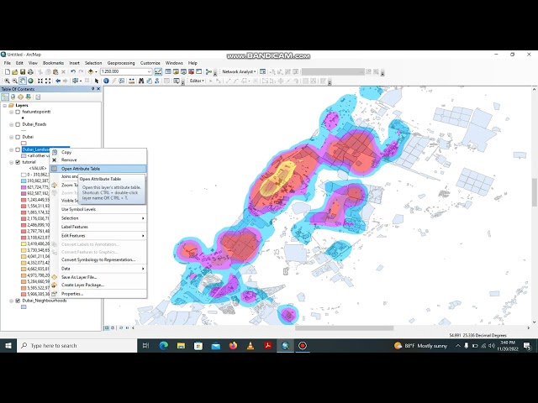The height and width of the screenshot is (403, 538).
Task: Collapse the Dubai layer legend
Action: click(x=11, y=137)
